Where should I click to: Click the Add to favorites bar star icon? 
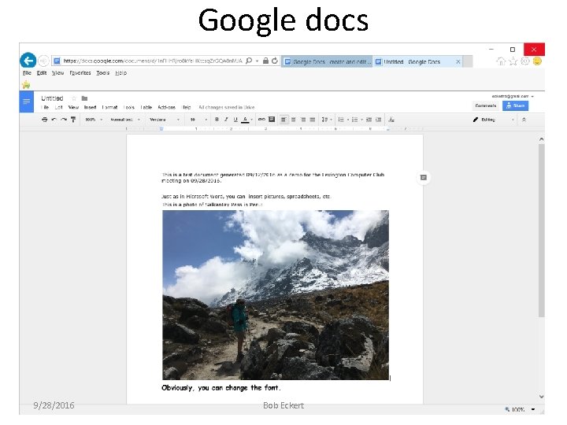click(26, 85)
